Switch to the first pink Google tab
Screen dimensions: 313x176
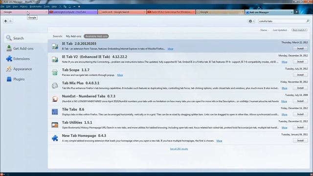click(24, 12)
